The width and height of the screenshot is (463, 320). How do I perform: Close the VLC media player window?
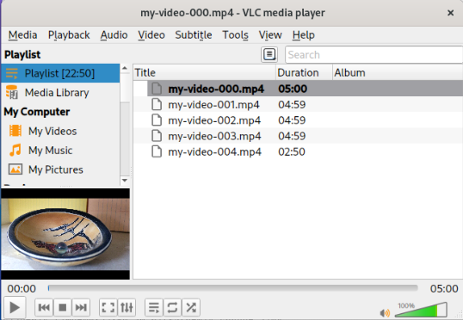[x=451, y=13]
